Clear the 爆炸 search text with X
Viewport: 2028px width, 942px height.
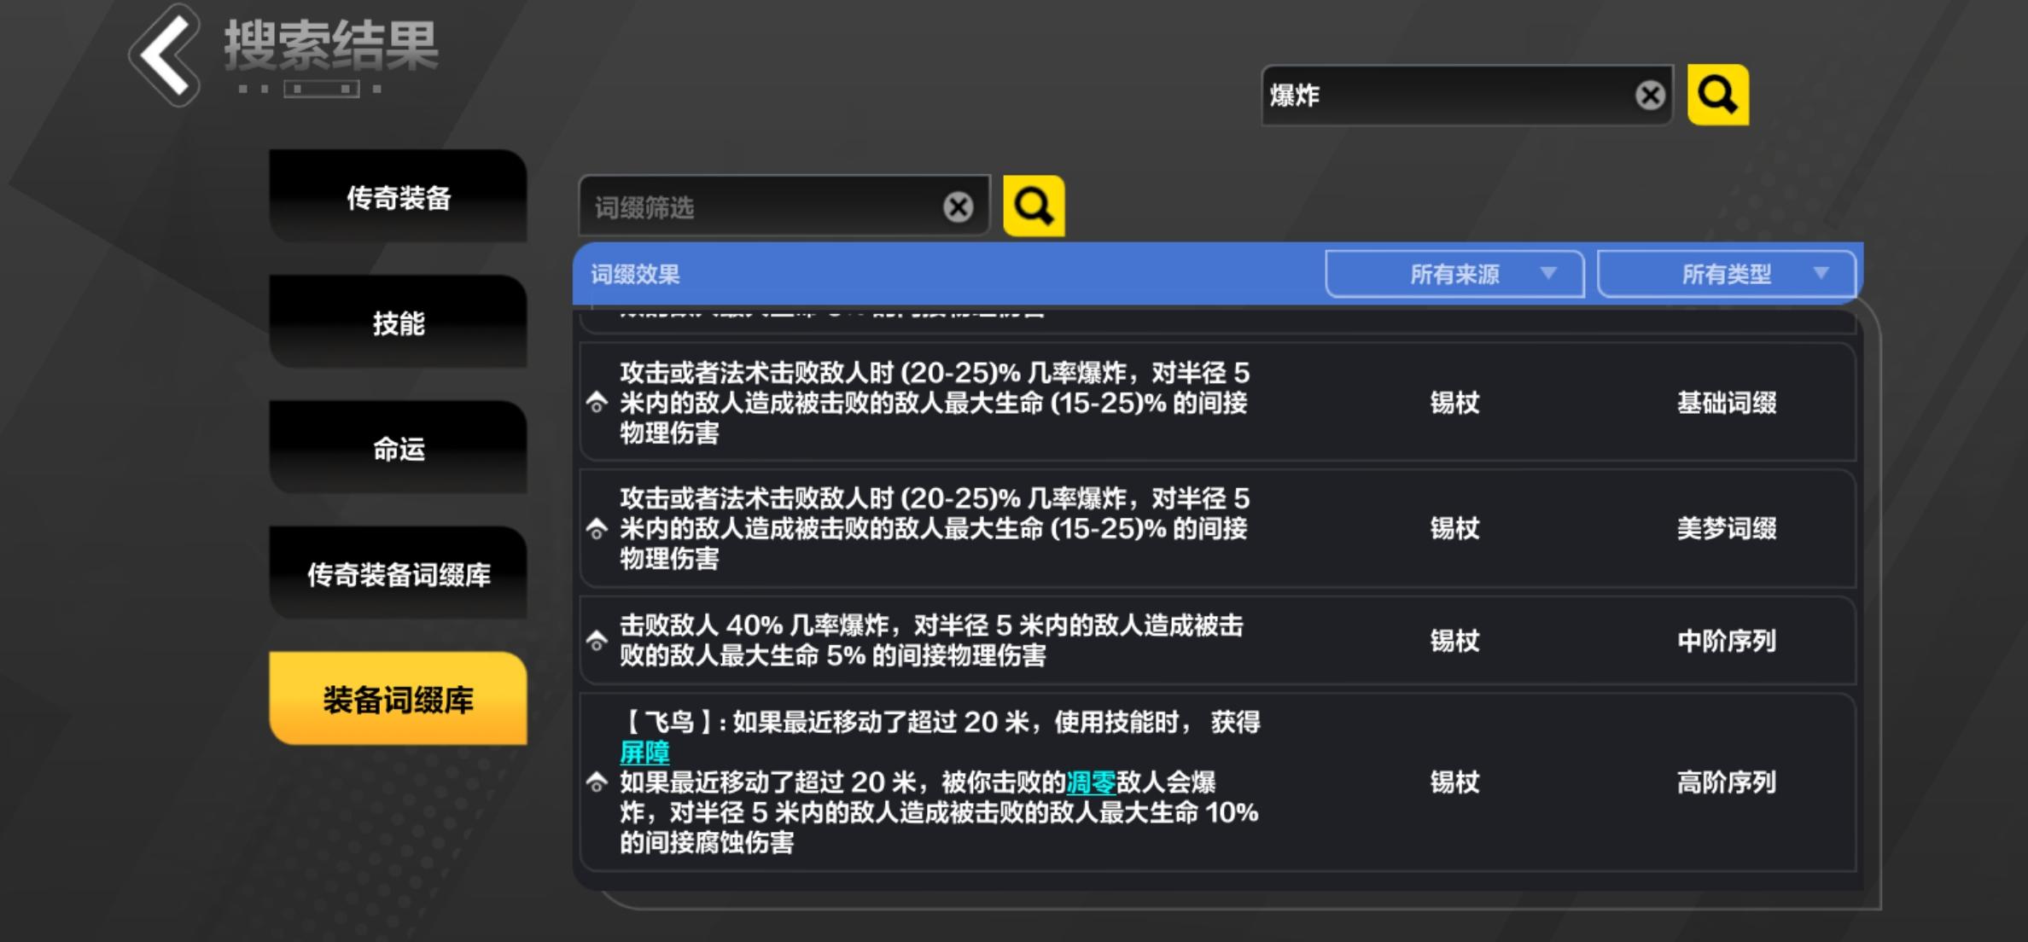pos(1650,96)
